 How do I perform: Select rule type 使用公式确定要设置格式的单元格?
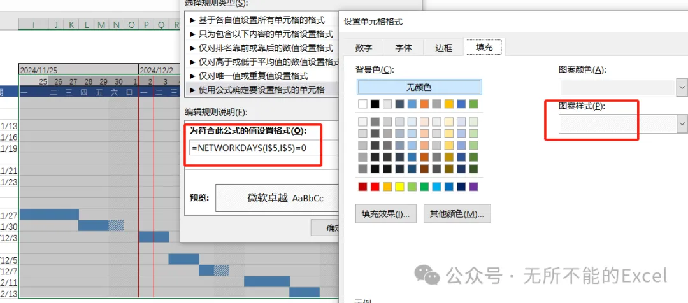click(262, 90)
